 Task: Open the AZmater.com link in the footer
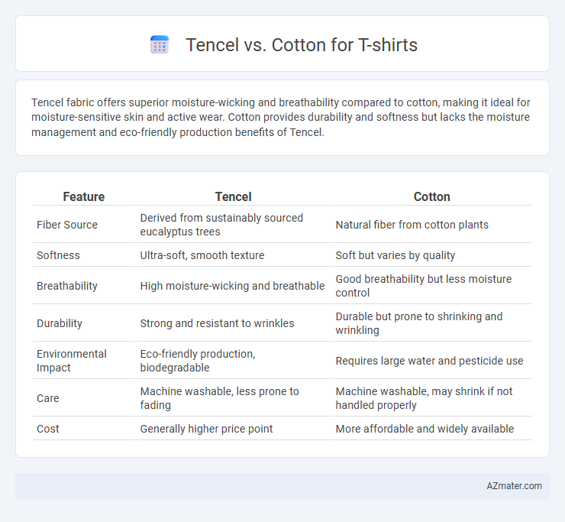pos(514,486)
